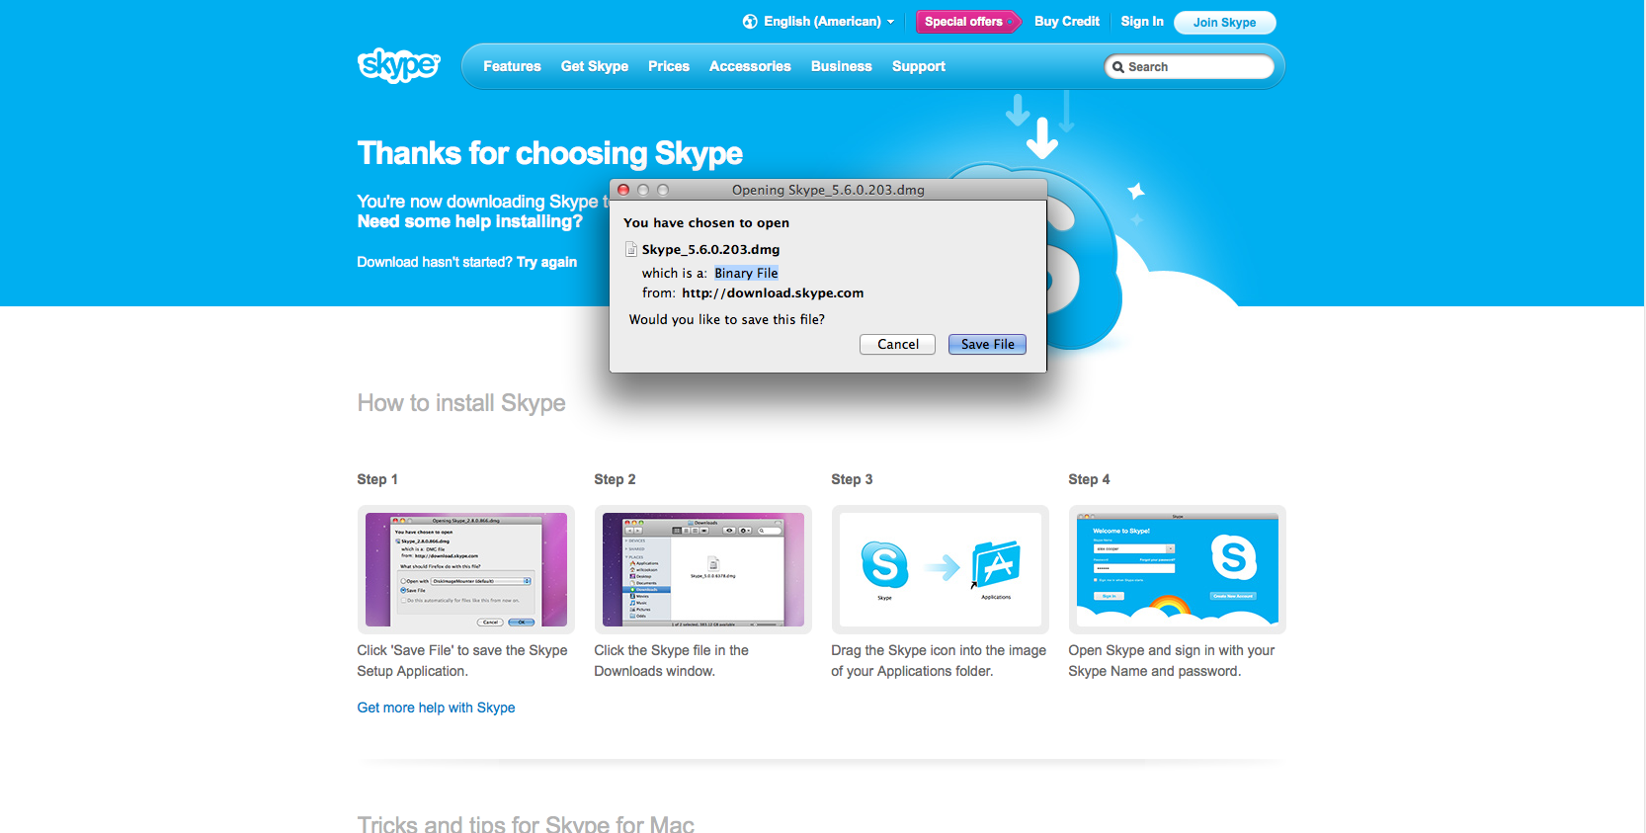The width and height of the screenshot is (1646, 833).
Task: Click the Open Skype and sign in description
Action: click(1172, 661)
